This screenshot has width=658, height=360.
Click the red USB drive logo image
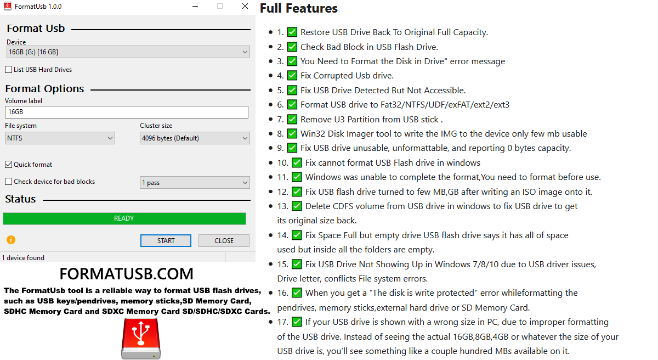(140, 338)
